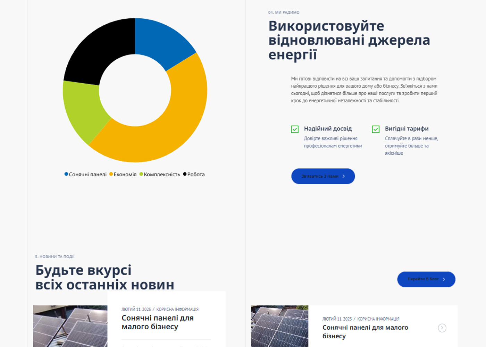Click the blue legend dot for Сонячні панелі
The width and height of the screenshot is (486, 347).
tap(66, 174)
